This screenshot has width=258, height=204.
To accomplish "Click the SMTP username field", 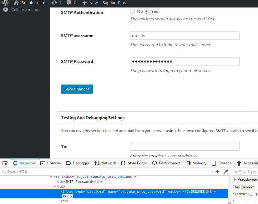I will pos(185,36).
